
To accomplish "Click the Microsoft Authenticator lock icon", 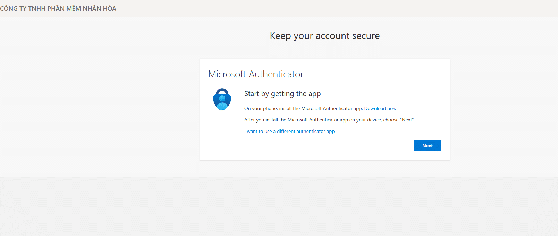I will click(x=222, y=100).
